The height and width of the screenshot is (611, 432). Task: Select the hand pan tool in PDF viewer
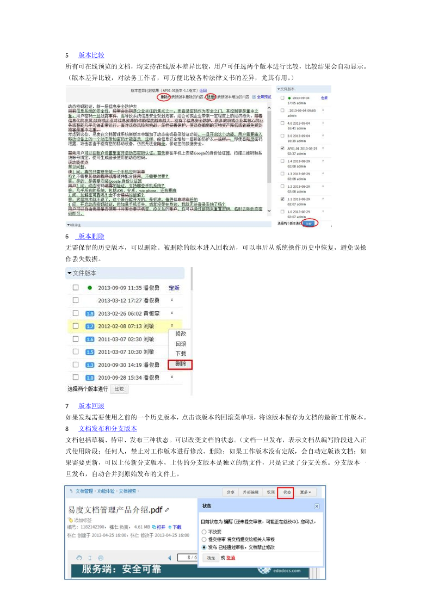coord(79,558)
